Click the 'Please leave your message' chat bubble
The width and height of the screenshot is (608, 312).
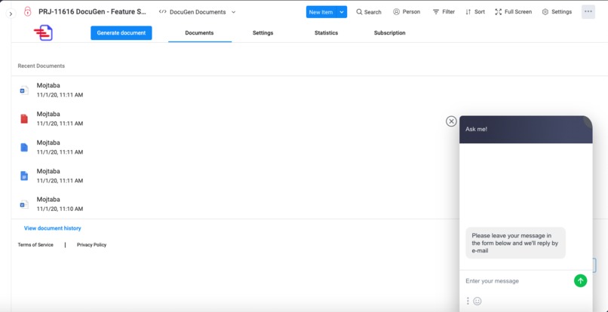[x=515, y=243]
